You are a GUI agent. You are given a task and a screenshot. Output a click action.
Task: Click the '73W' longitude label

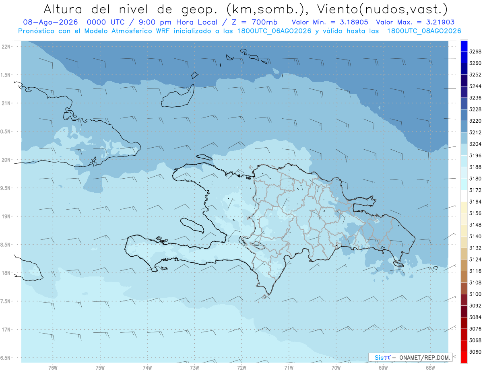coord(194,368)
